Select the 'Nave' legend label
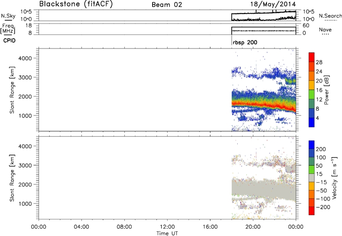Viewport: 342px width, 236px height. (325, 29)
